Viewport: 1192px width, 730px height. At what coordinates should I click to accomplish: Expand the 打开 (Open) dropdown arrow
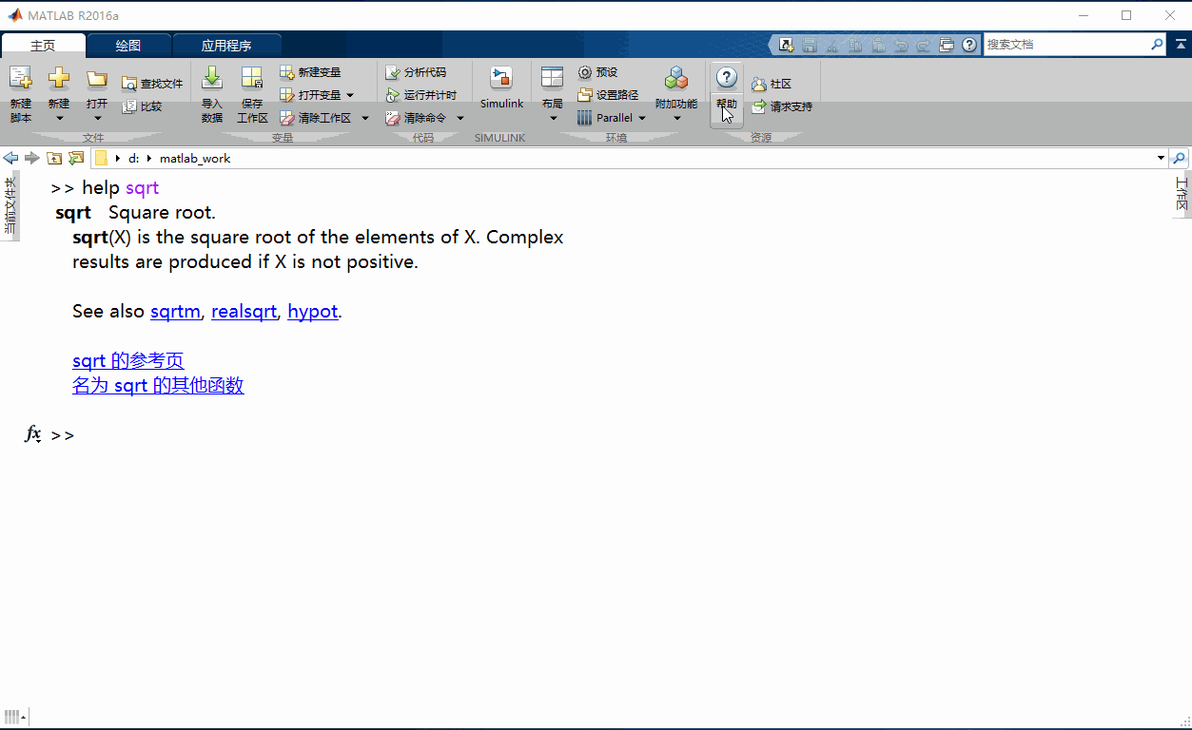tap(97, 119)
